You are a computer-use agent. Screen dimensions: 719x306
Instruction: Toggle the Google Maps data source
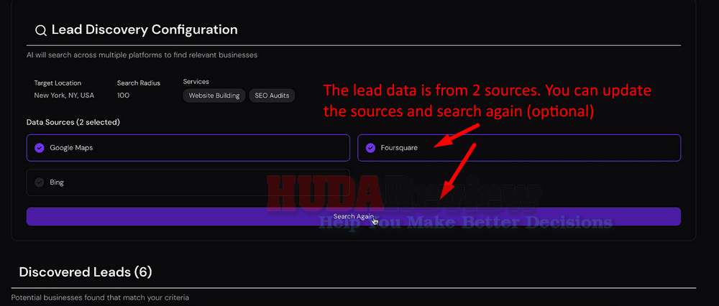(188, 147)
